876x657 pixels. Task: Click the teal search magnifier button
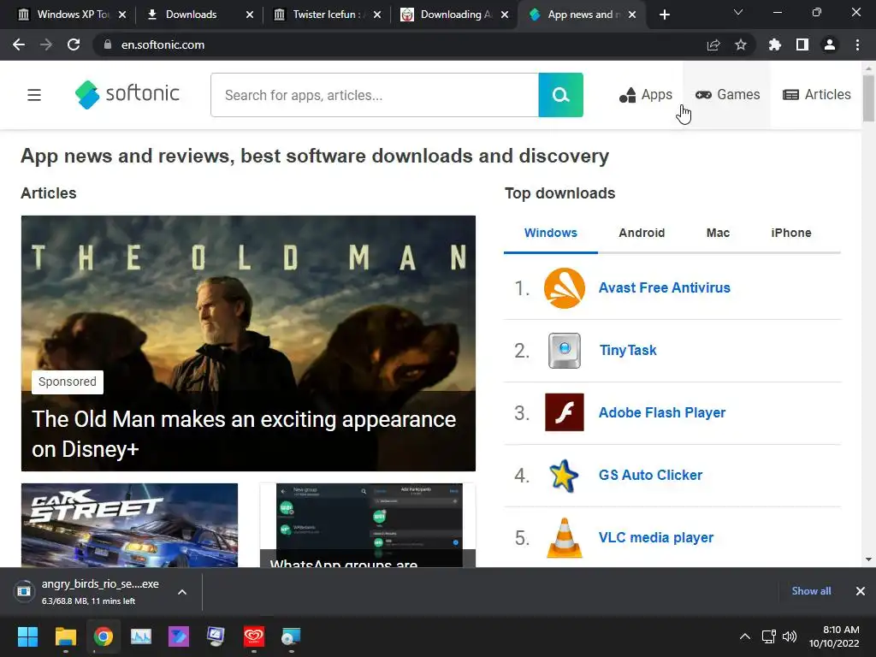tap(560, 95)
